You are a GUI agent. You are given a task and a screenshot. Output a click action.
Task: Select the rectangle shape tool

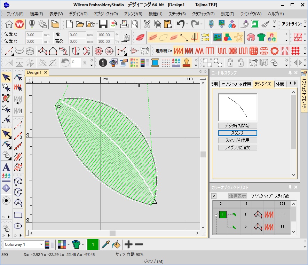click(x=18, y=215)
